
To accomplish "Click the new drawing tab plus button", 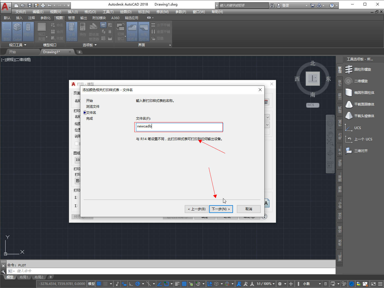I will pos(79,52).
